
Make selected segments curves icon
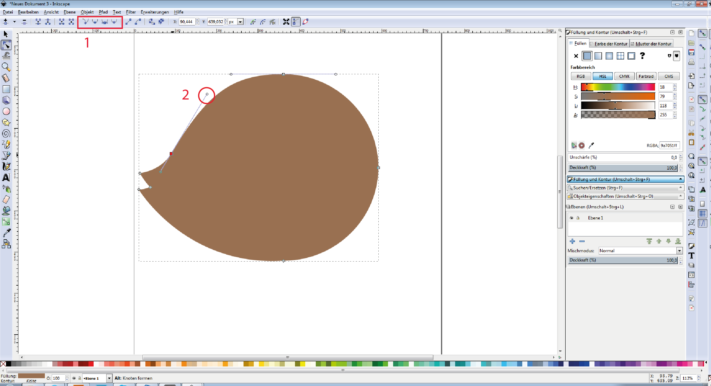[138, 22]
